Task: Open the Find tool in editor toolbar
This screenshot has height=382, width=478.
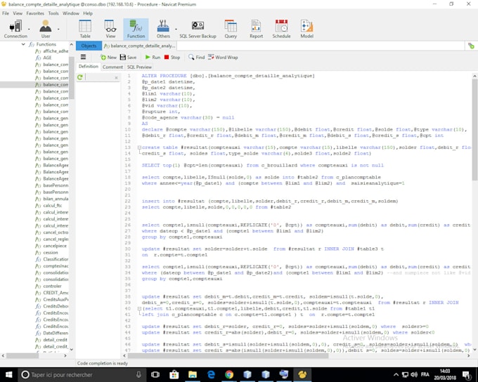Action: tap(196, 58)
